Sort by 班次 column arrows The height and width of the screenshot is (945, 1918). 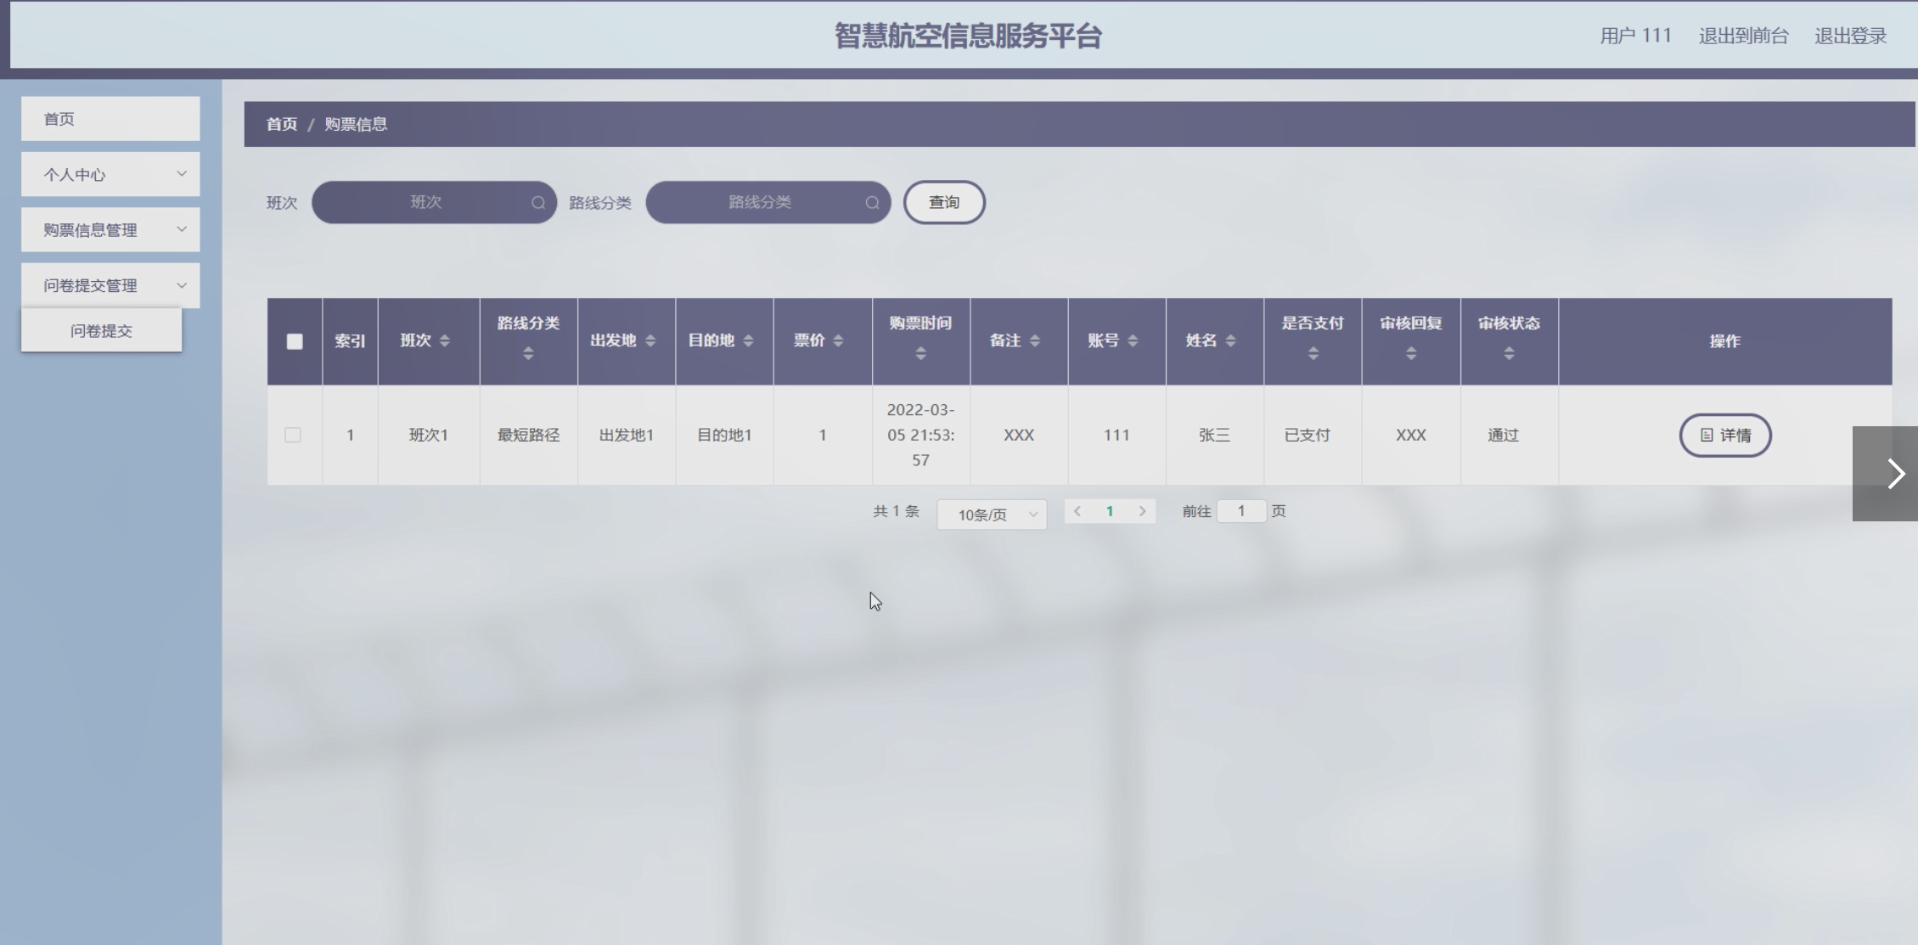444,341
